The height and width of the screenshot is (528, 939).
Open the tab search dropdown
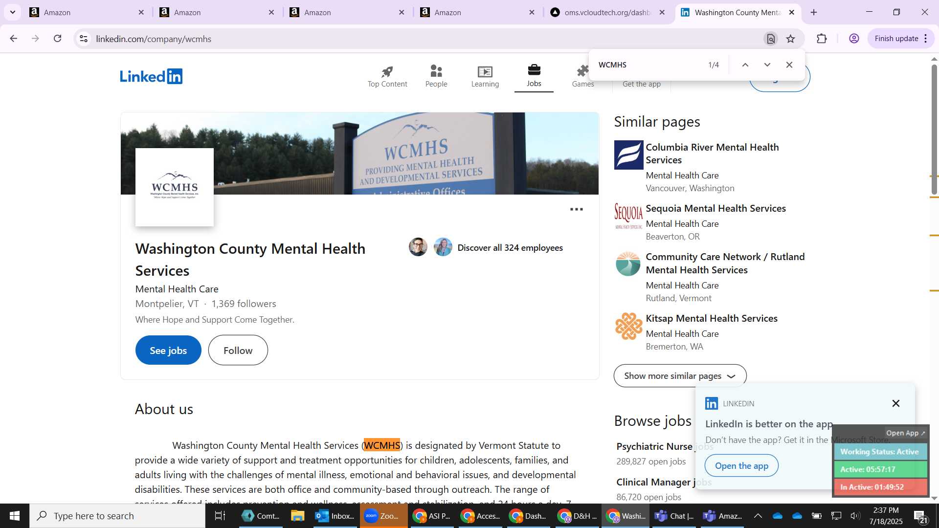[13, 12]
